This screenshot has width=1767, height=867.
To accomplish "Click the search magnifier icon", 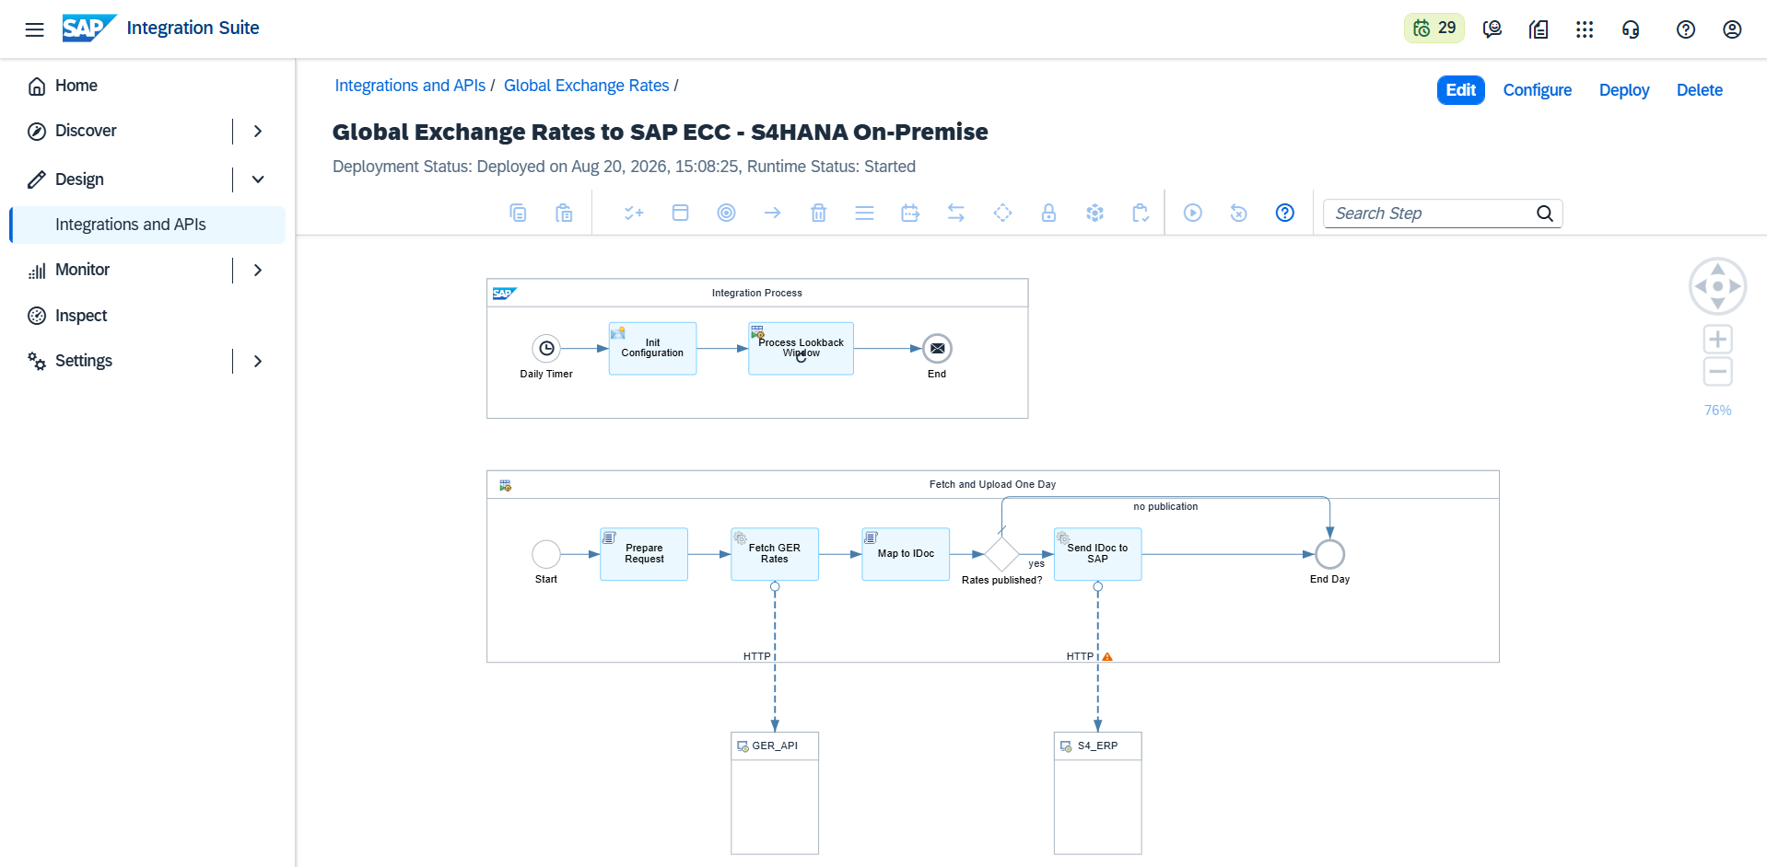I will coord(1545,214).
